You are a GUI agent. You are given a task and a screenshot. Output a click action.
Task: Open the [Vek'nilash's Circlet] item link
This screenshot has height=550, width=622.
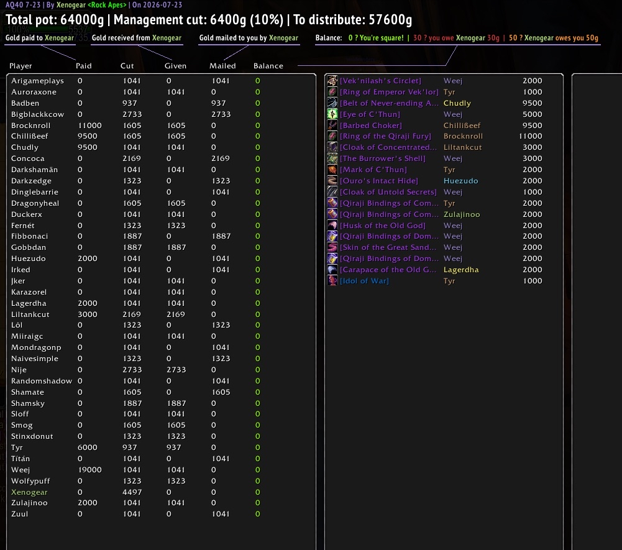[380, 81]
